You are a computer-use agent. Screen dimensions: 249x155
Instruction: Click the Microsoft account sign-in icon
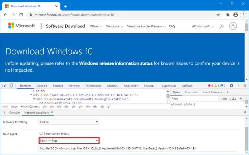coord(233,26)
